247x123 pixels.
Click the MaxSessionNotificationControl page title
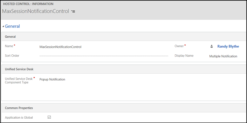(x=35, y=11)
